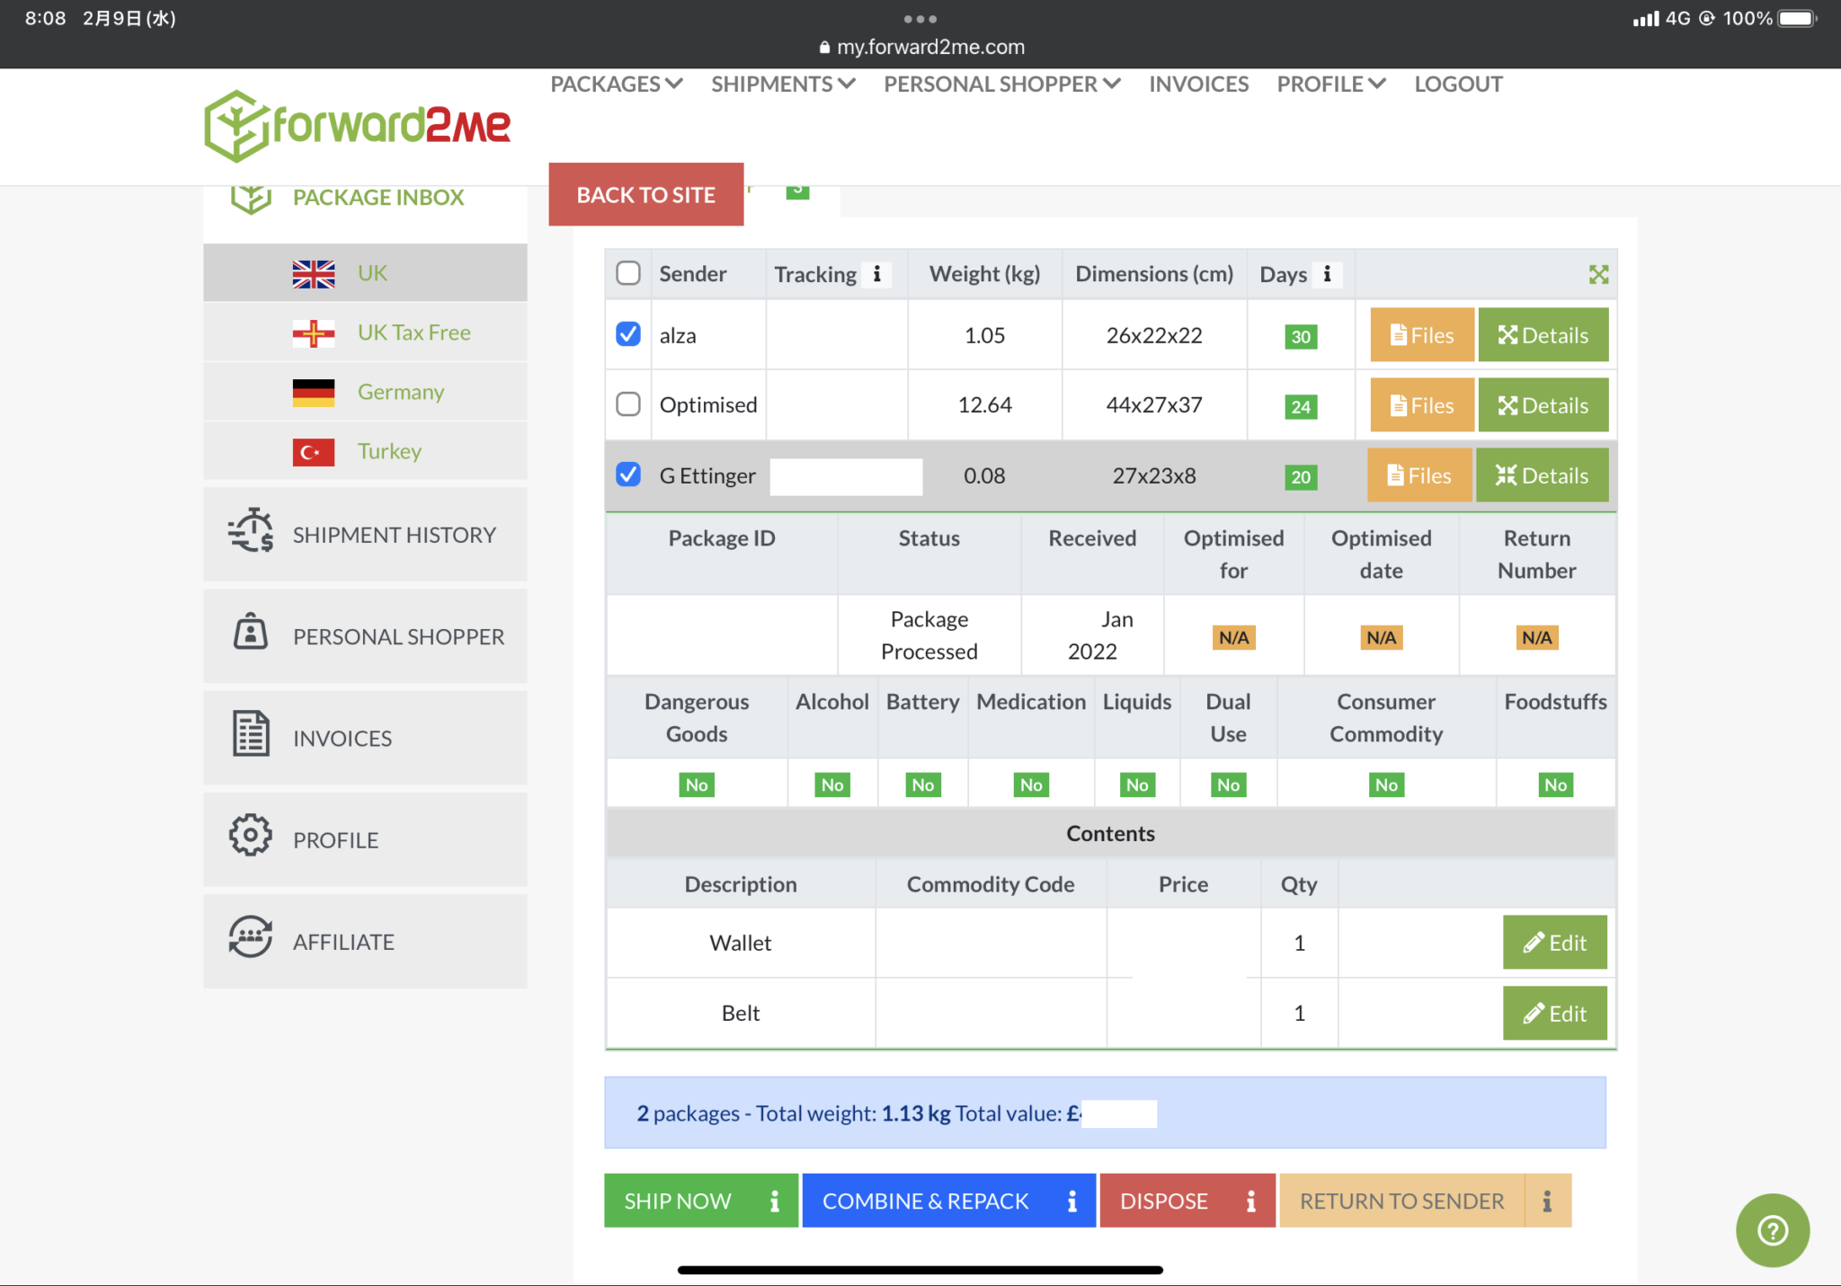Click the Days column info icon

1327,274
